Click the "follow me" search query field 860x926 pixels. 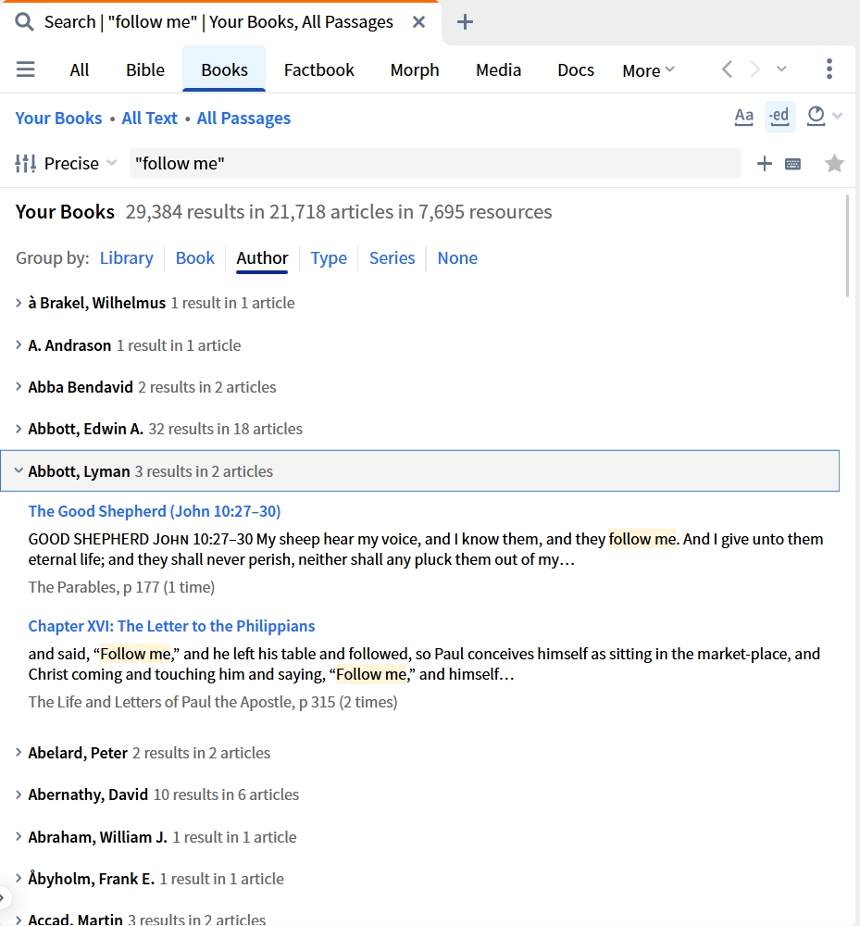pyautogui.click(x=435, y=164)
